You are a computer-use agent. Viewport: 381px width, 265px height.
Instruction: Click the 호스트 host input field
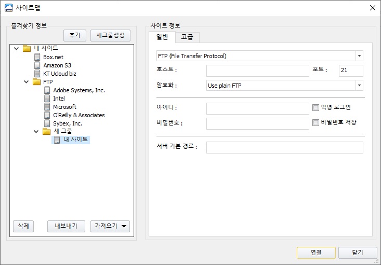click(258, 71)
